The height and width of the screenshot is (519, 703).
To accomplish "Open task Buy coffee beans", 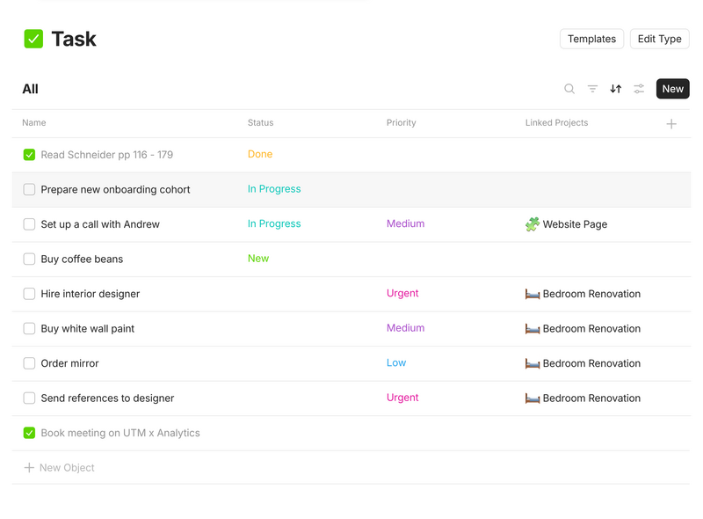I will 82,259.
